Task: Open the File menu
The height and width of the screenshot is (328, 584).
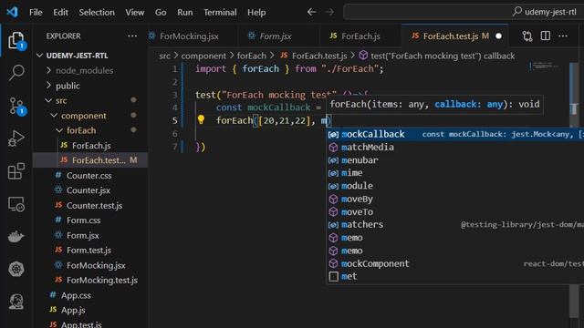Action: [x=36, y=12]
